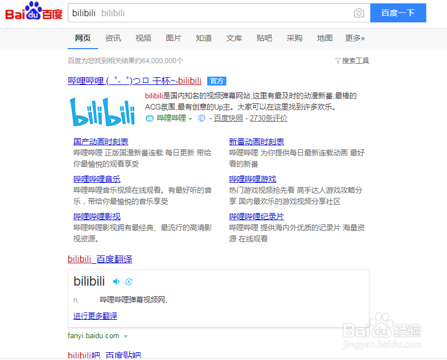Expand the fanyi.baidu.com dropdown arrow
Screen dimensions: 447x360
point(125,337)
